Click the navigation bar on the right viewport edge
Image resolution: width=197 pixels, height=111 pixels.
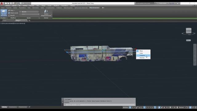(x=195, y=55)
